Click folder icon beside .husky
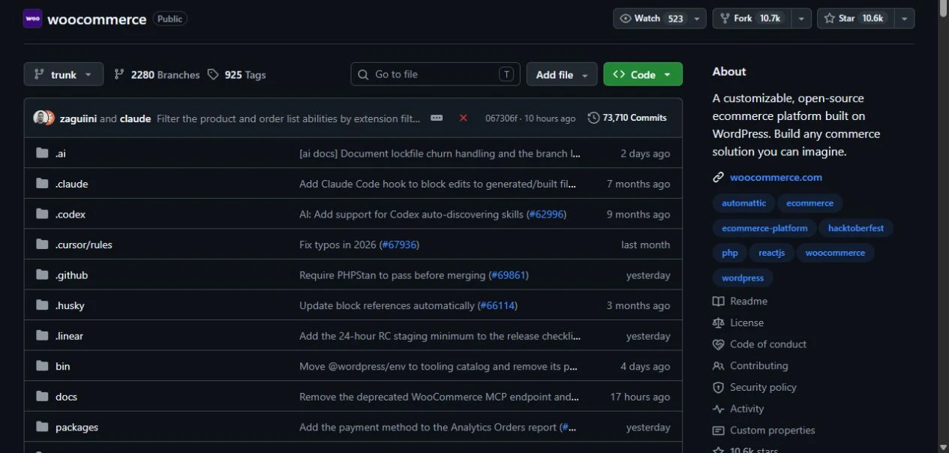The height and width of the screenshot is (453, 949). coord(42,305)
